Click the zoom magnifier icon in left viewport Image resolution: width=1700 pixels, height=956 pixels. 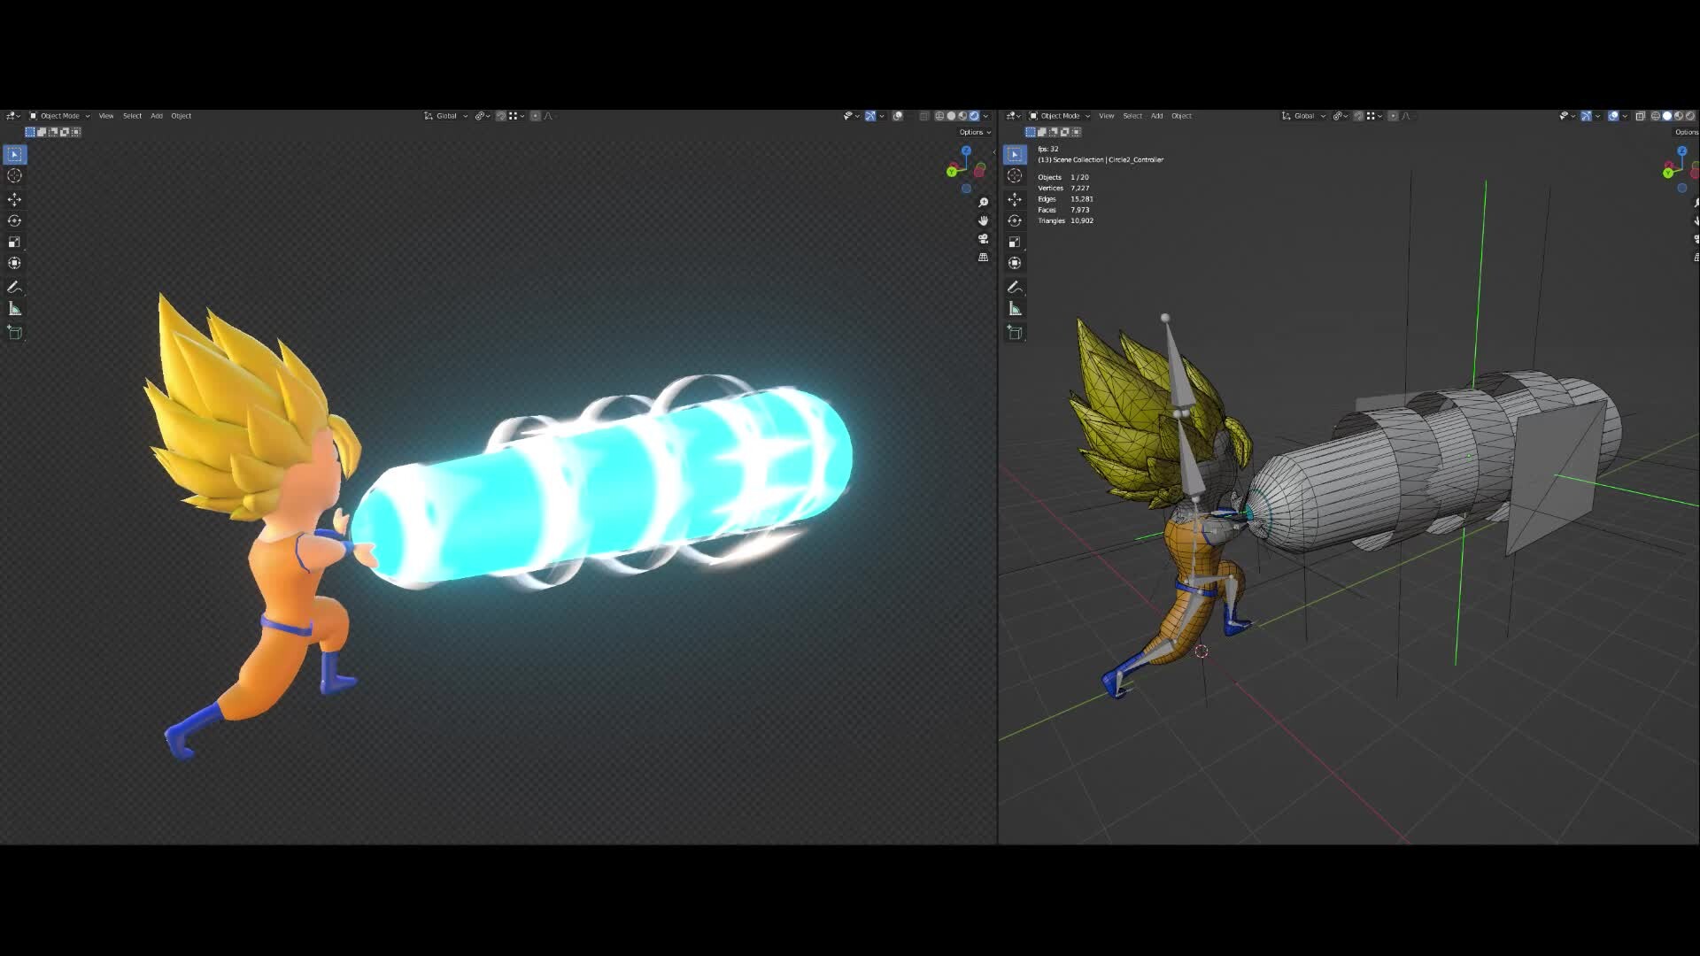point(983,203)
